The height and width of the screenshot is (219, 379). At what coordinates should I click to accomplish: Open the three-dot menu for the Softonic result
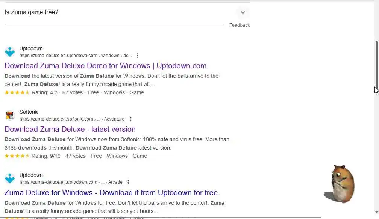click(x=131, y=119)
